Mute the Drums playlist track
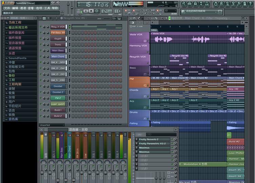 point(148,119)
